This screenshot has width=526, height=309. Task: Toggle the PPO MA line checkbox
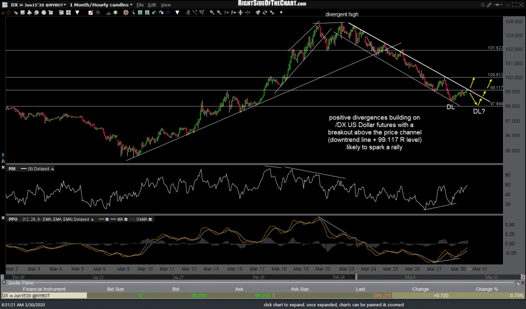124,219
